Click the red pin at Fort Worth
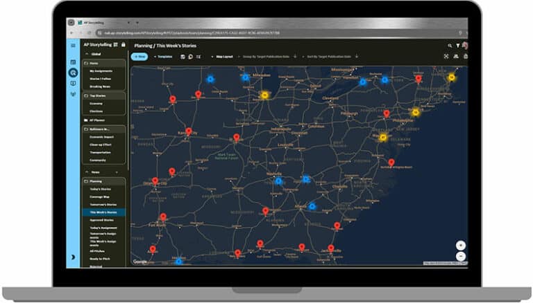The image size is (533, 303). pos(163,217)
